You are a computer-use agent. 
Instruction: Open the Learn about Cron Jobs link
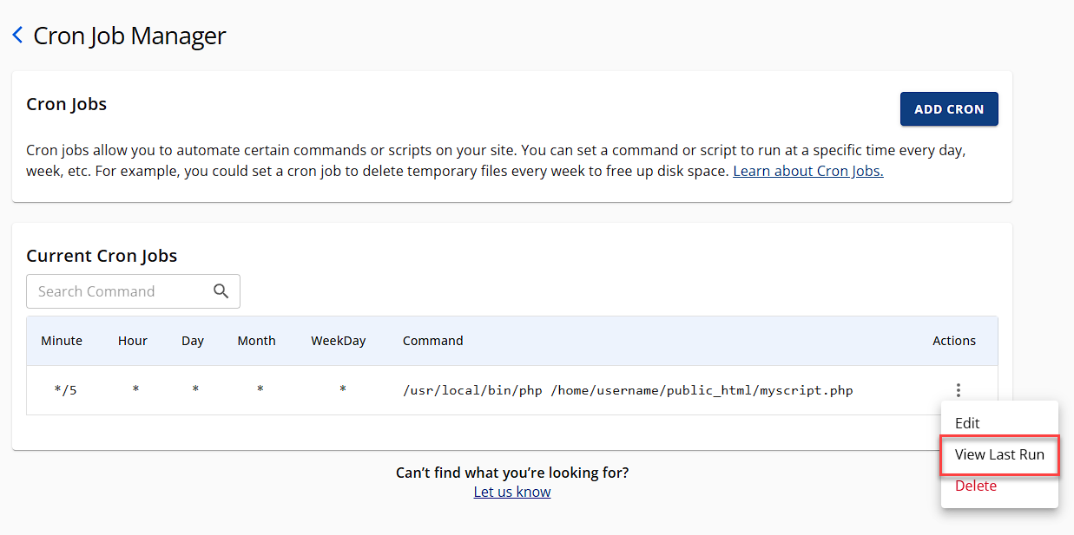(807, 171)
